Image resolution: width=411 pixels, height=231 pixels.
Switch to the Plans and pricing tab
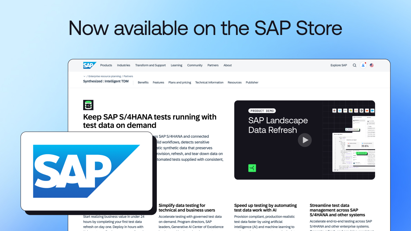pyautogui.click(x=180, y=82)
